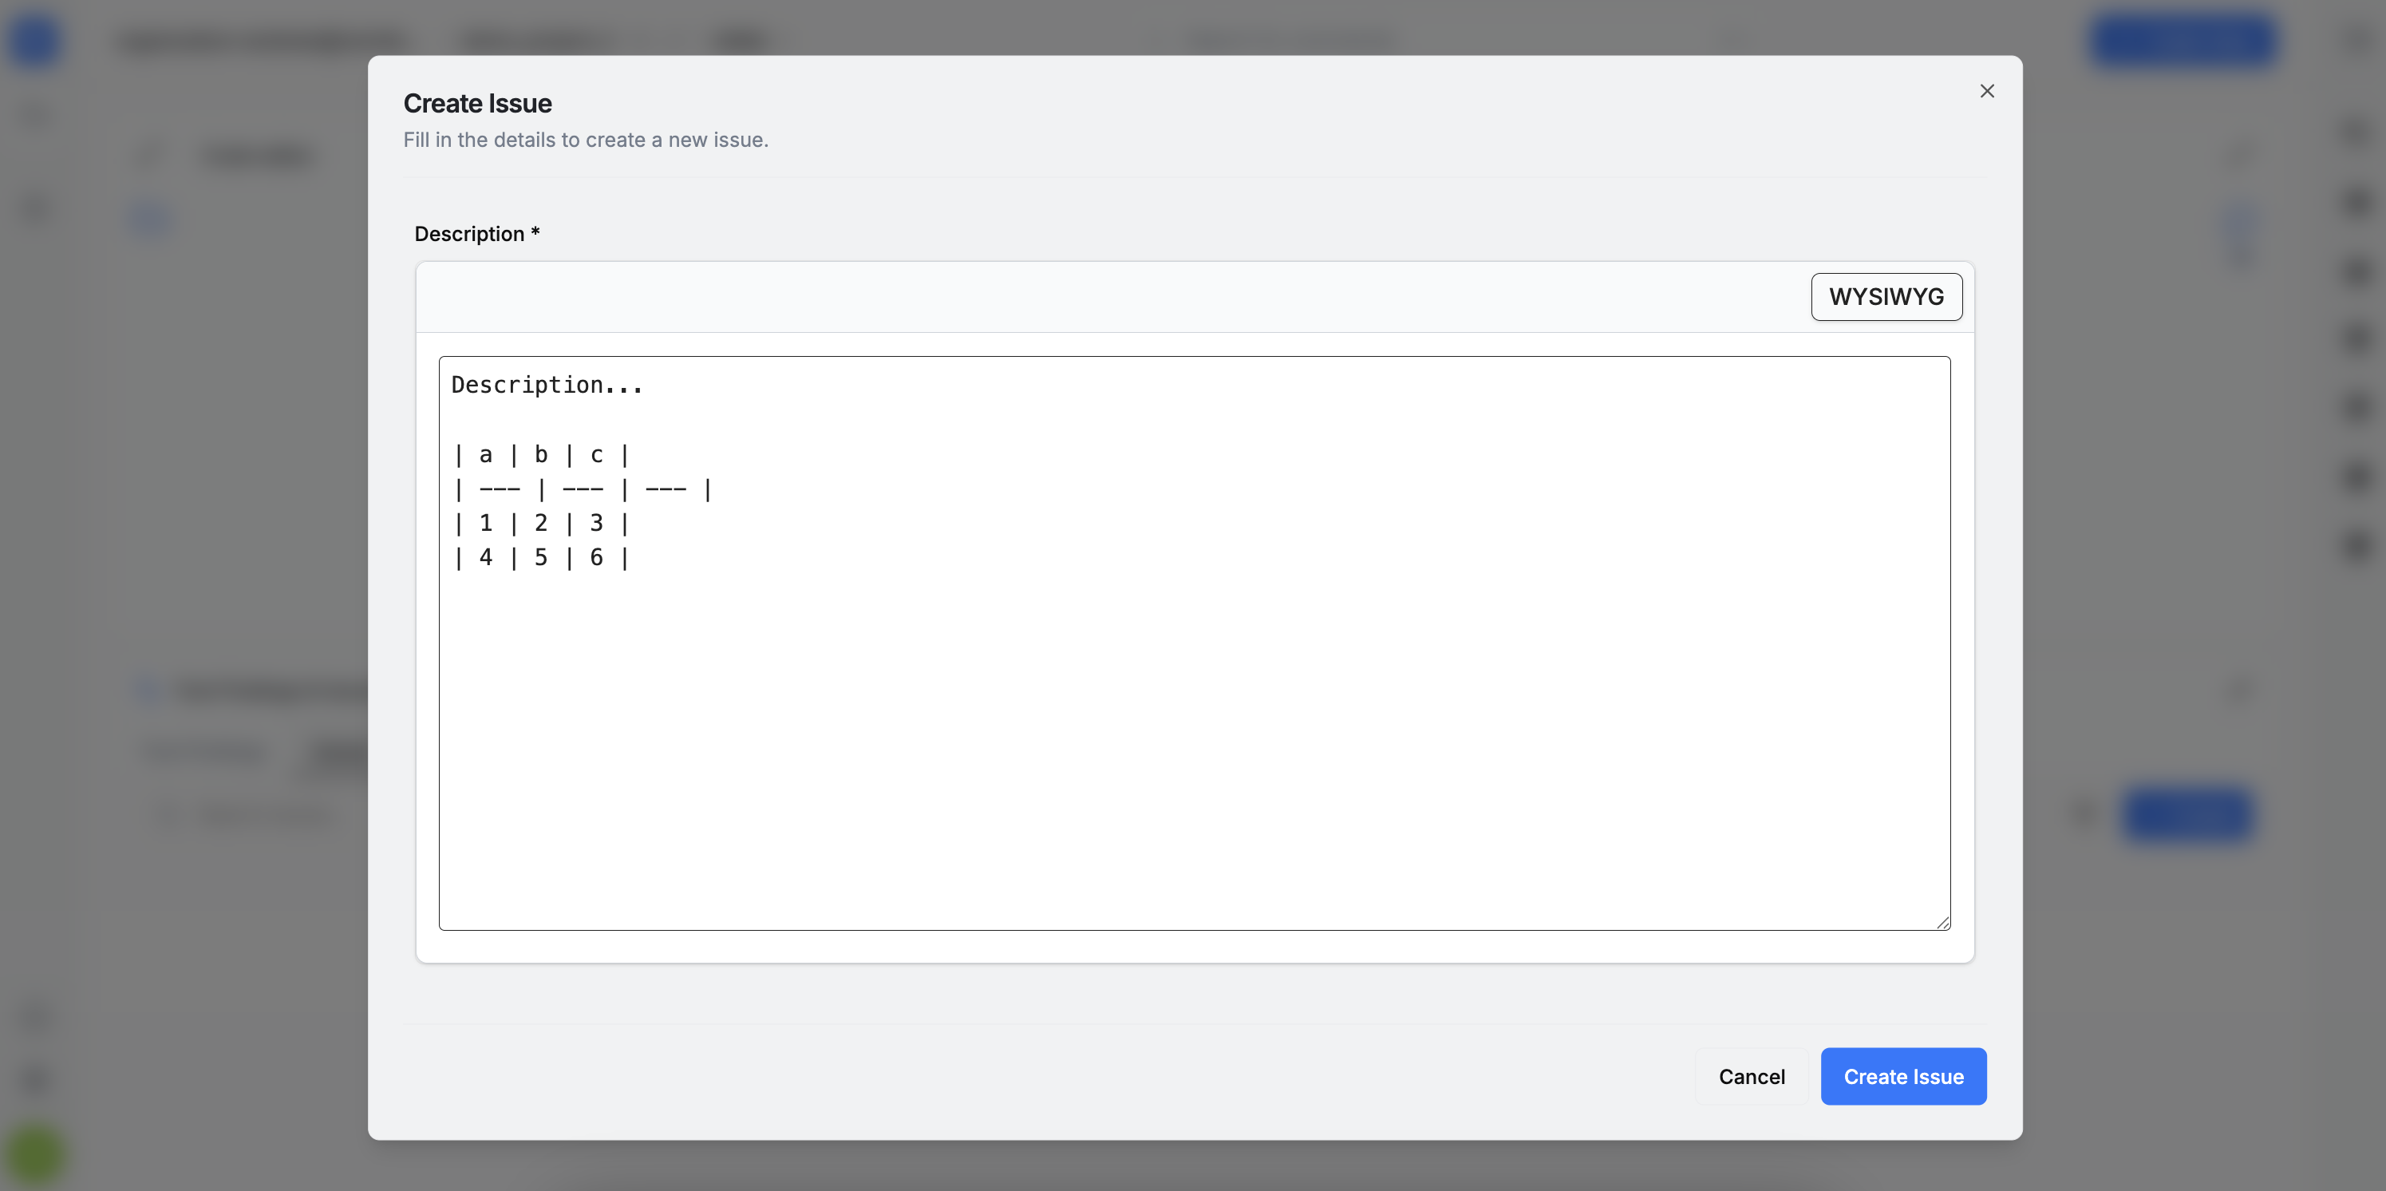This screenshot has width=2386, height=1191.
Task: Click 'Fill in the details' subtitle text
Action: (x=586, y=140)
